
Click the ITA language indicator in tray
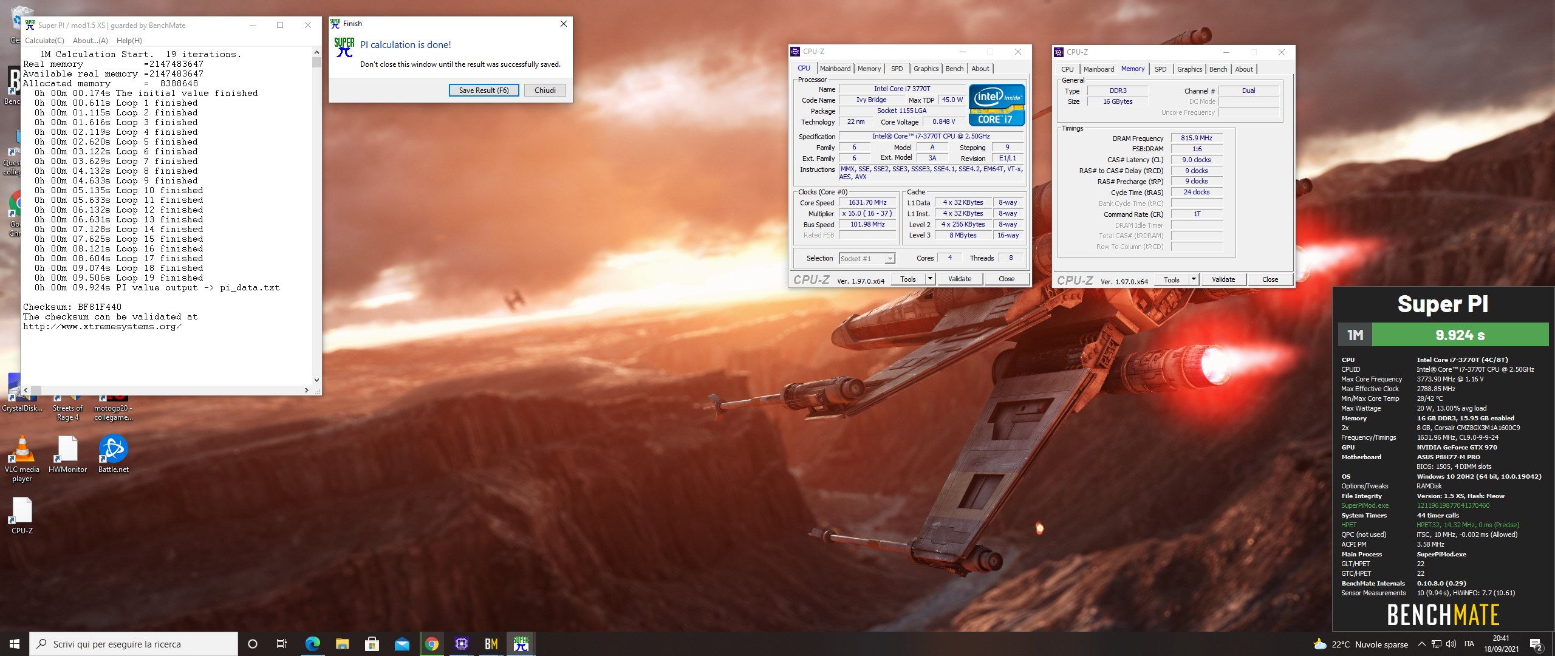(x=1469, y=644)
